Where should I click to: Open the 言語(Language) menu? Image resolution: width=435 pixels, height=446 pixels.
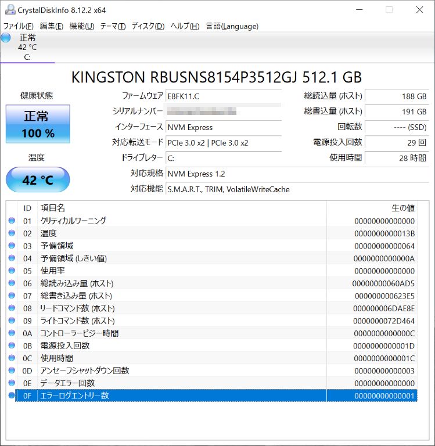pos(232,27)
